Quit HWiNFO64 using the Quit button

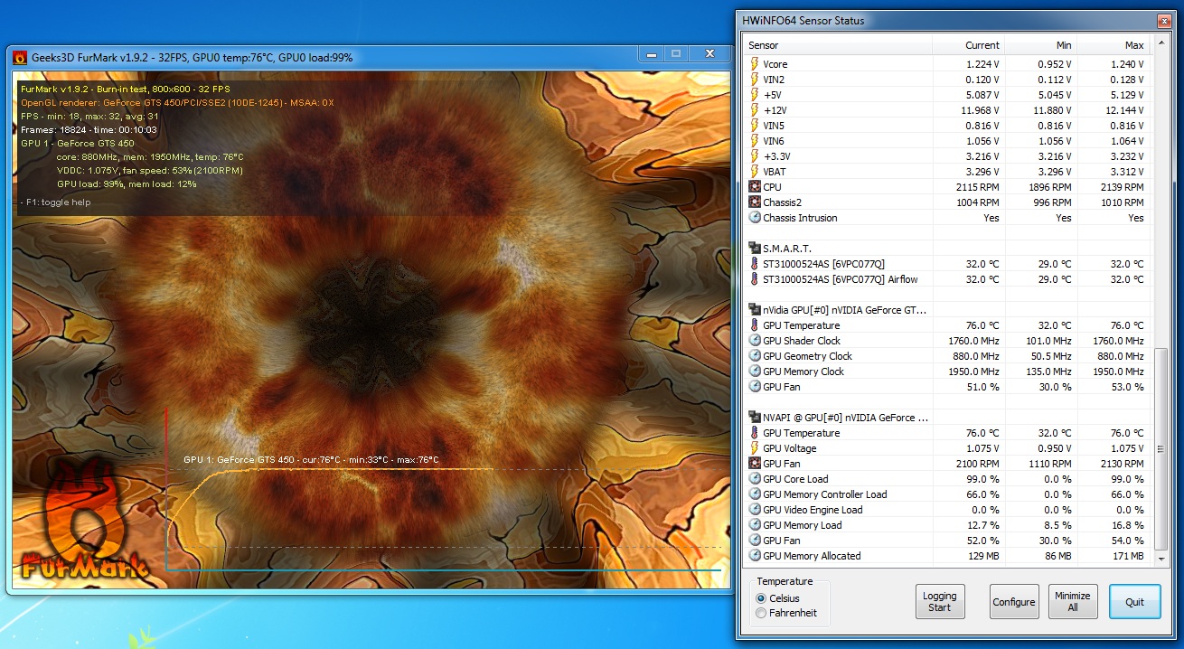click(1134, 601)
